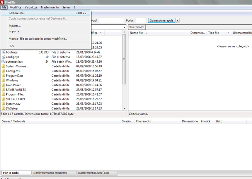The image size is (252, 179).
Task: Choose Importa... from File menu
Action: [x=46, y=32]
